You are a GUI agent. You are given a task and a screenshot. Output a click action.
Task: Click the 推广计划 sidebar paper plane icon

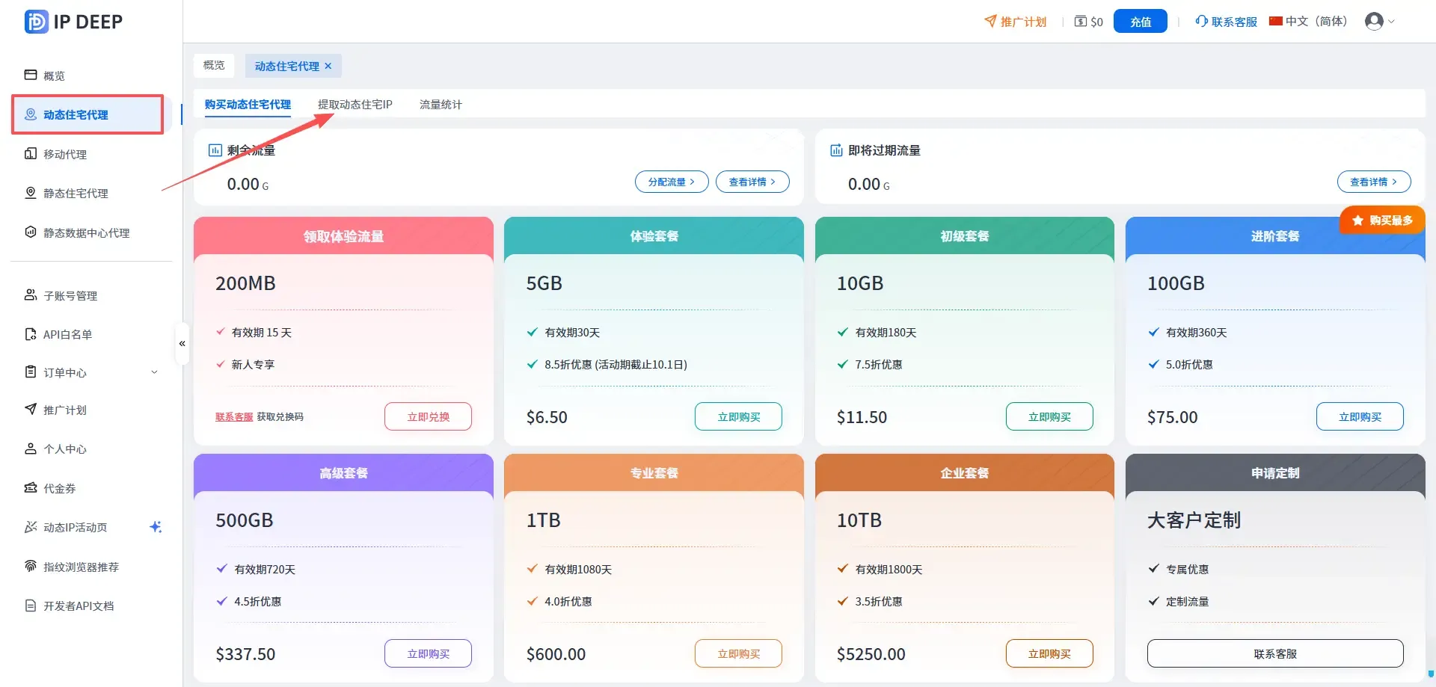tap(31, 409)
